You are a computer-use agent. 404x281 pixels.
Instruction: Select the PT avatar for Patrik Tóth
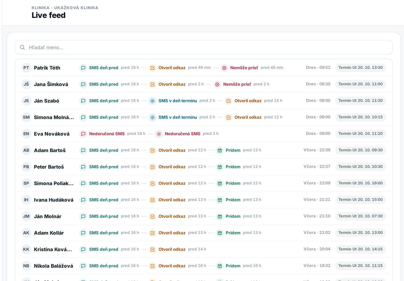(x=26, y=68)
